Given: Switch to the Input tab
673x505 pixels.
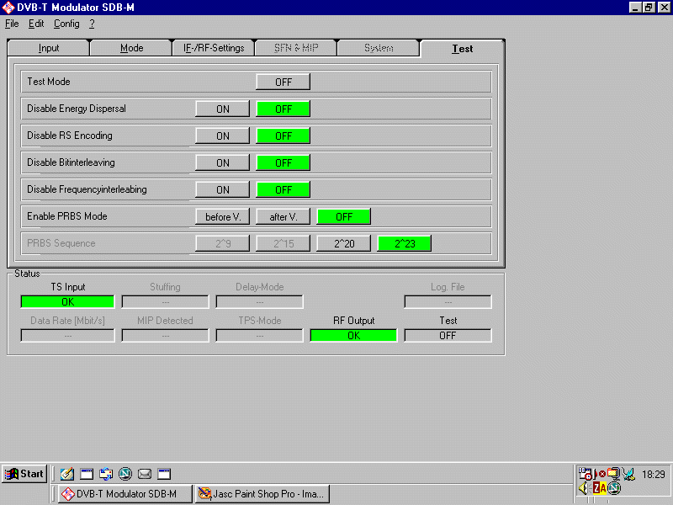Looking at the screenshot, I should pos(49,48).
